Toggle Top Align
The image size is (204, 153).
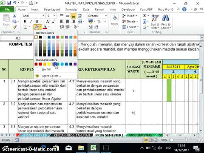[62, 15]
